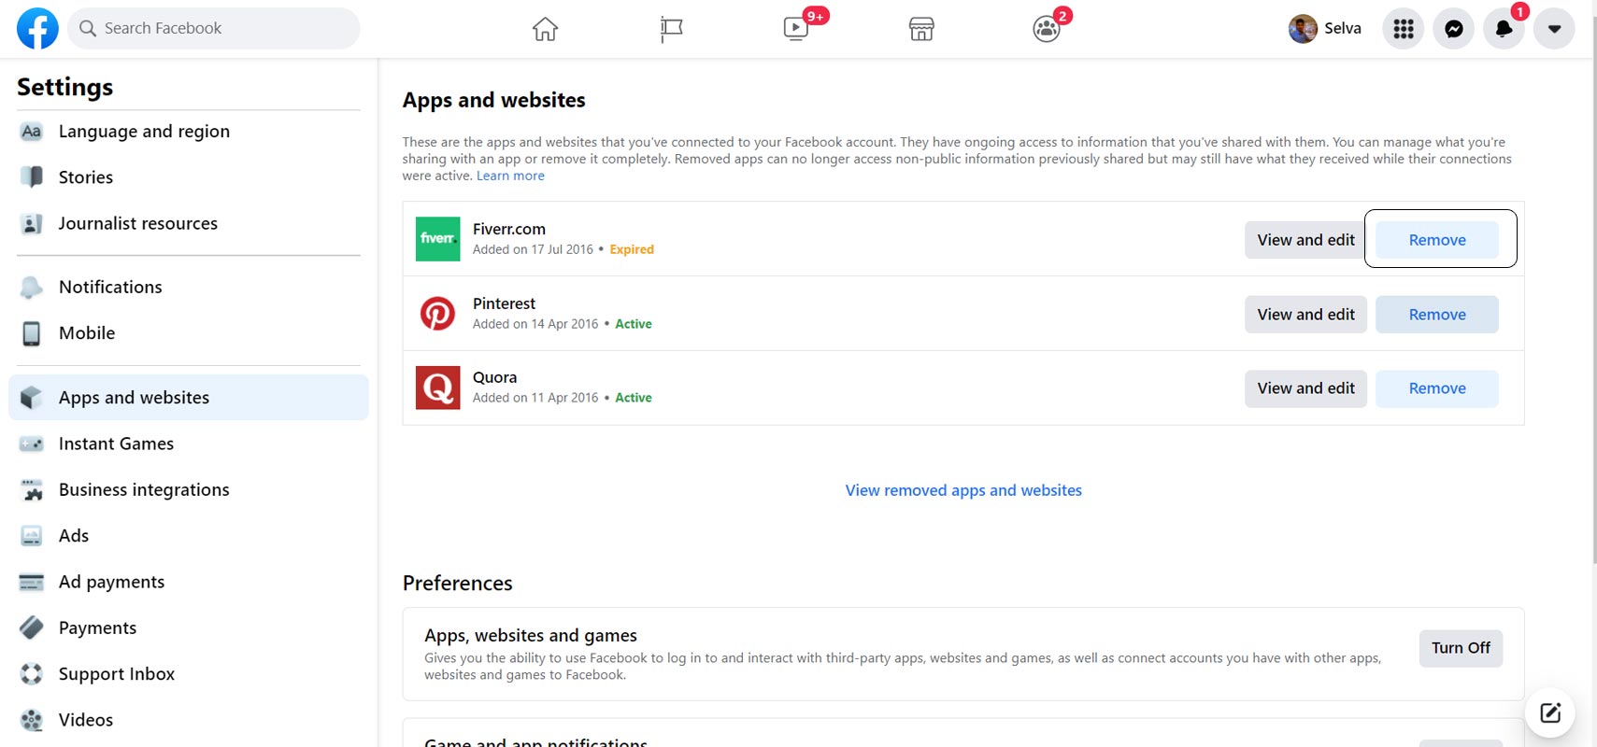Open the Marketplace store icon
Screen dimensions: 1597x747
pos(921,29)
